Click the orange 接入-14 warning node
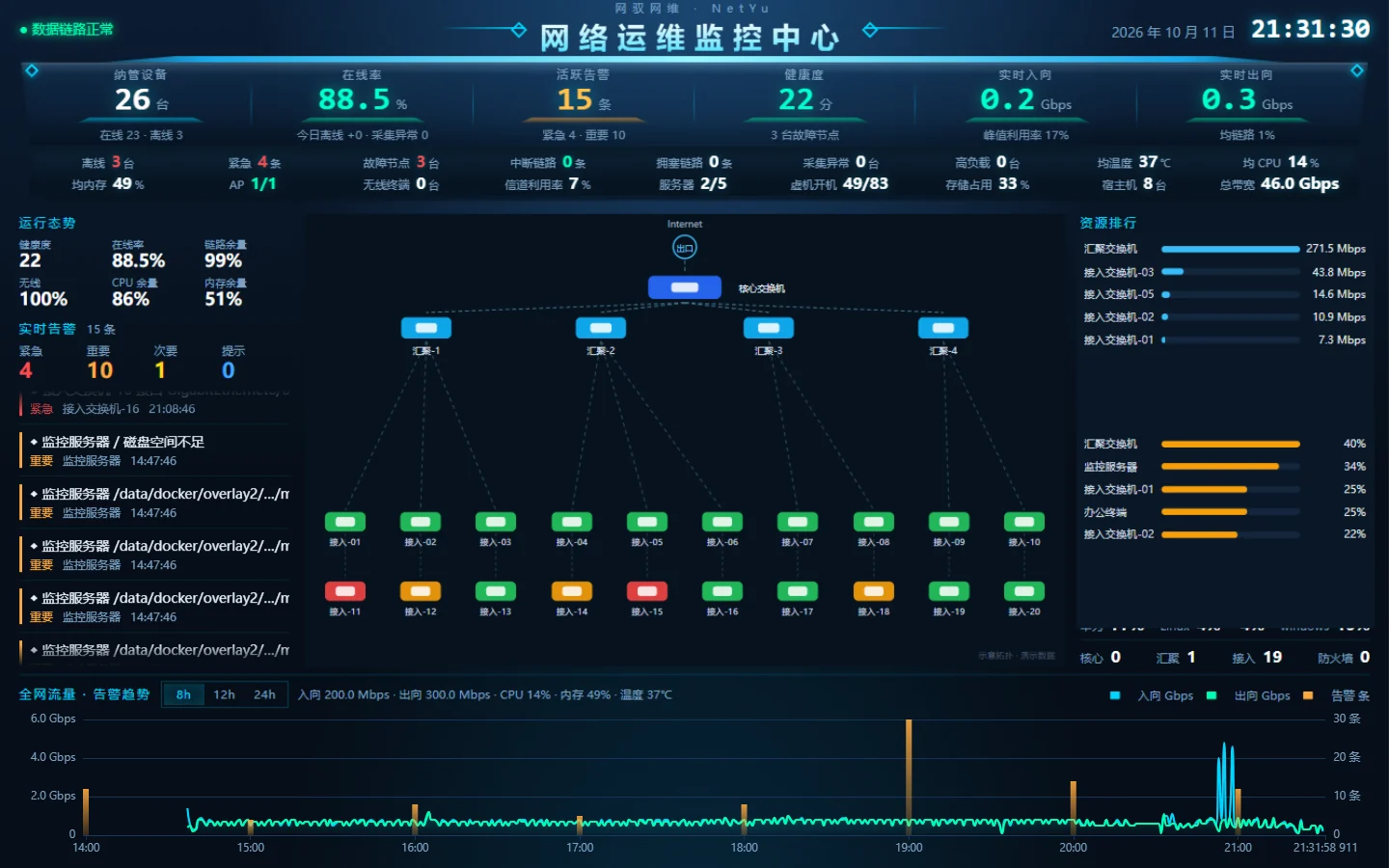 (571, 591)
